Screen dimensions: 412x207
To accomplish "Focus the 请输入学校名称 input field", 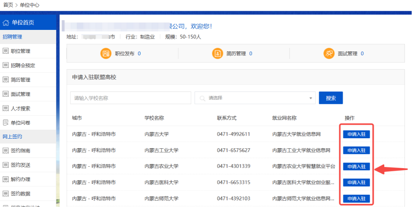I will point(130,98).
